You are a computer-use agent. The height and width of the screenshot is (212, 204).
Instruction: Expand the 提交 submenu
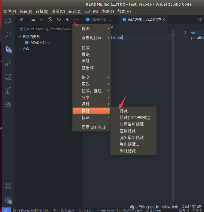point(92,77)
